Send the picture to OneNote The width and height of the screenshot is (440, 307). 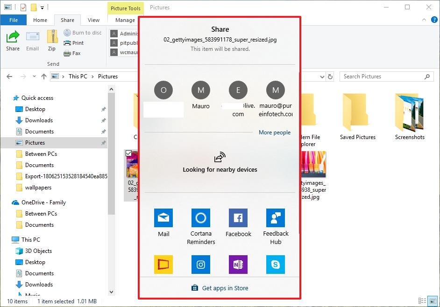pos(238,265)
